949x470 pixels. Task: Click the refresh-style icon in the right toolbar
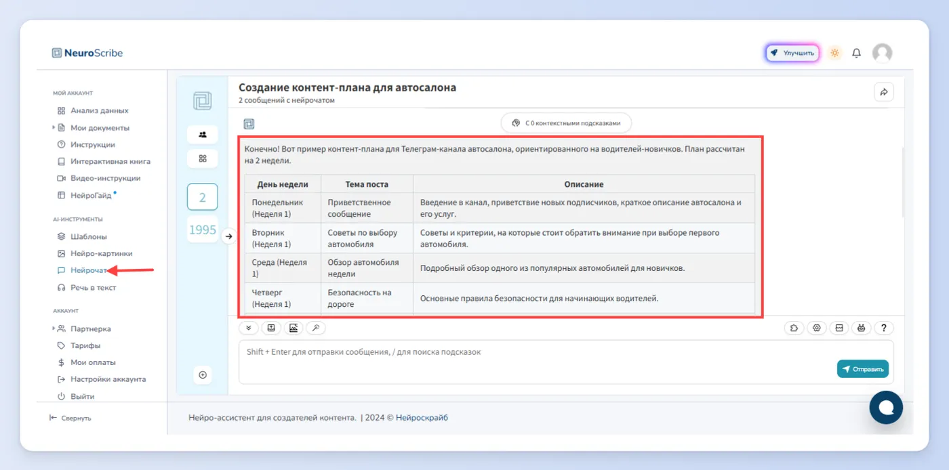[x=794, y=328]
